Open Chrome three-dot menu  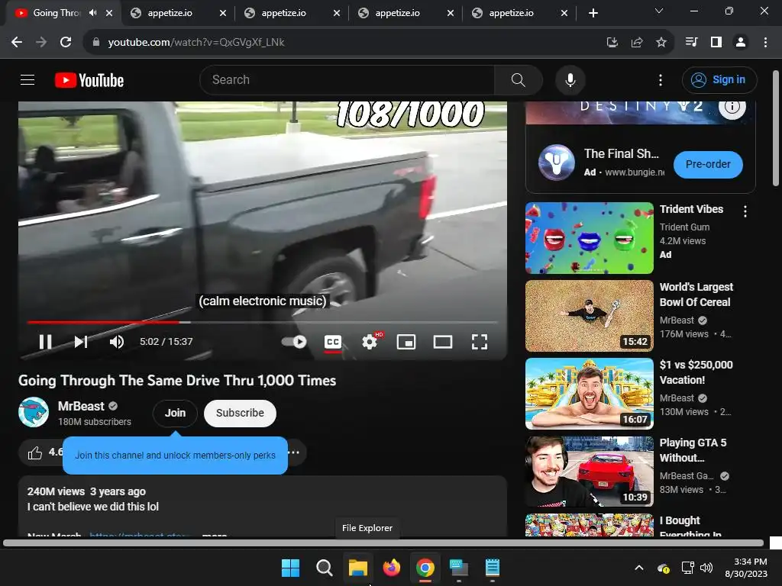pyautogui.click(x=765, y=43)
